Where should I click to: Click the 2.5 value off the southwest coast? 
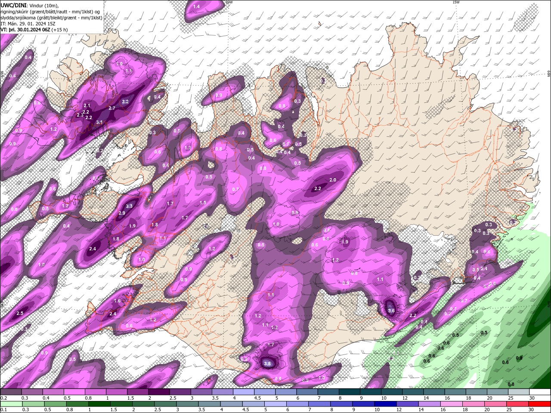20,314
